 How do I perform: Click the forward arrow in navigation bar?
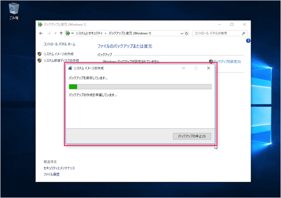[49, 33]
